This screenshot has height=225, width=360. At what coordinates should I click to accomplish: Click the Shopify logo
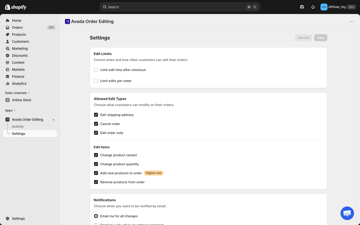tap(16, 7)
